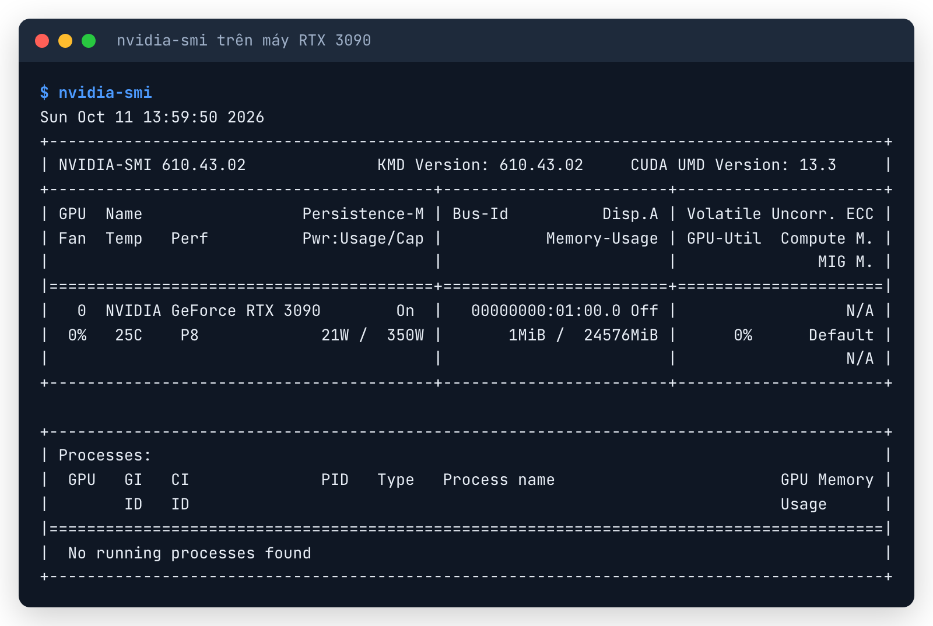Image resolution: width=933 pixels, height=626 pixels.
Task: Click 'Volatile Uncorr. ECC' header
Action: [780, 214]
